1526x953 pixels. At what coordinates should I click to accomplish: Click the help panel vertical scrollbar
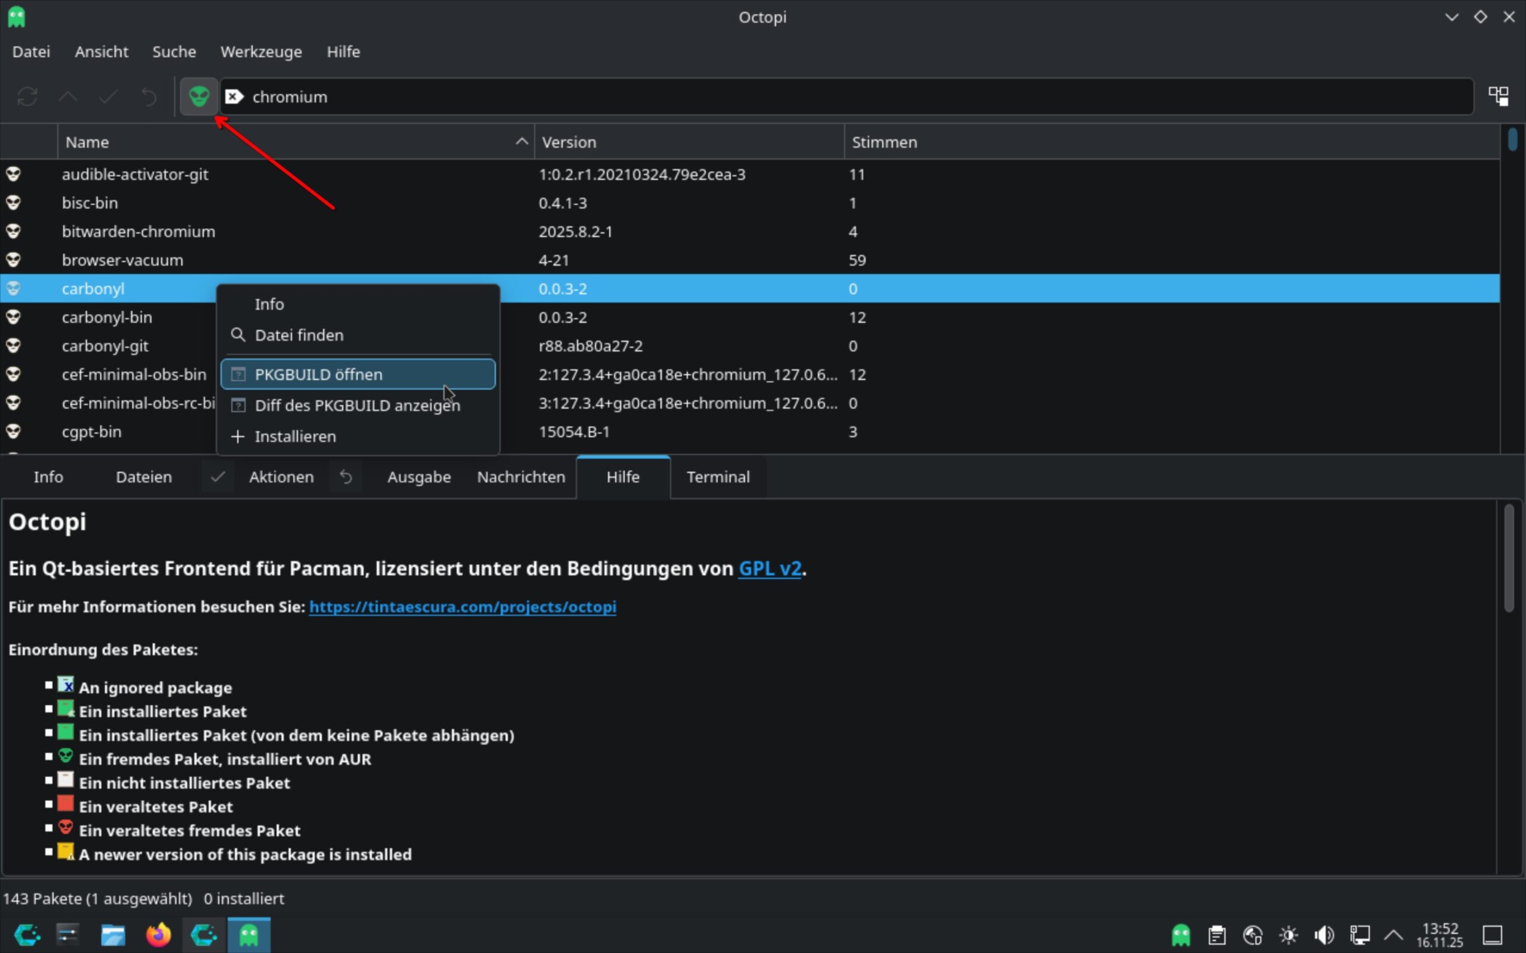1508,559
